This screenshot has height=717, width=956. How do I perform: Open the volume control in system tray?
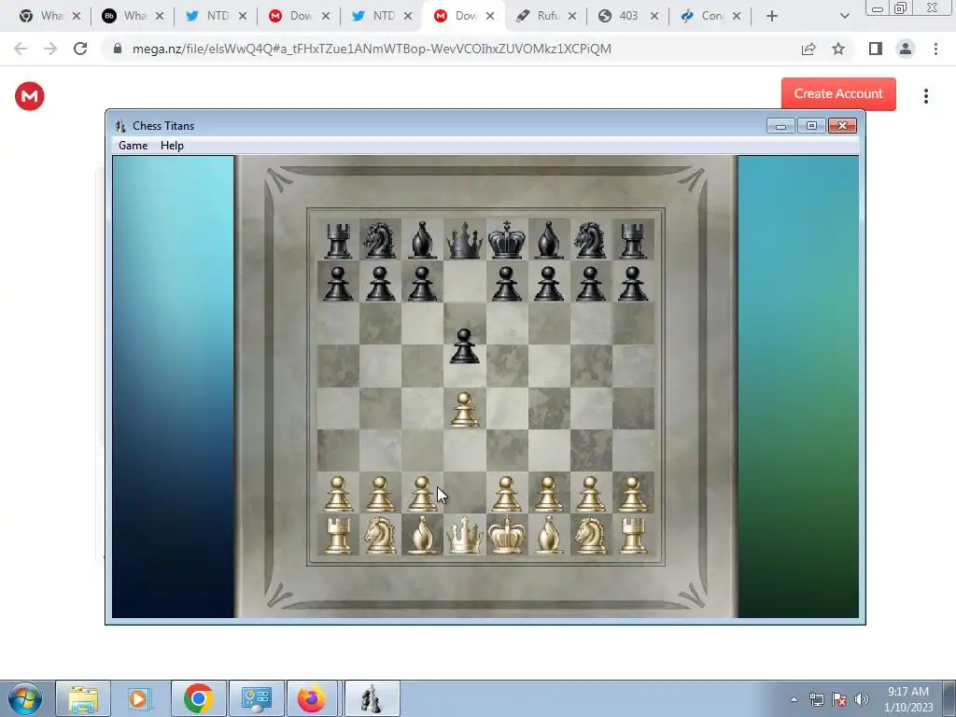(862, 699)
